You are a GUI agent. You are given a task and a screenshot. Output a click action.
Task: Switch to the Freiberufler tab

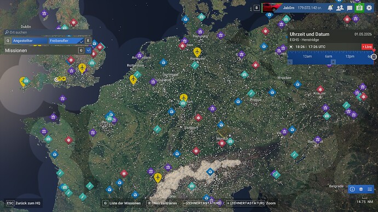coord(66,40)
